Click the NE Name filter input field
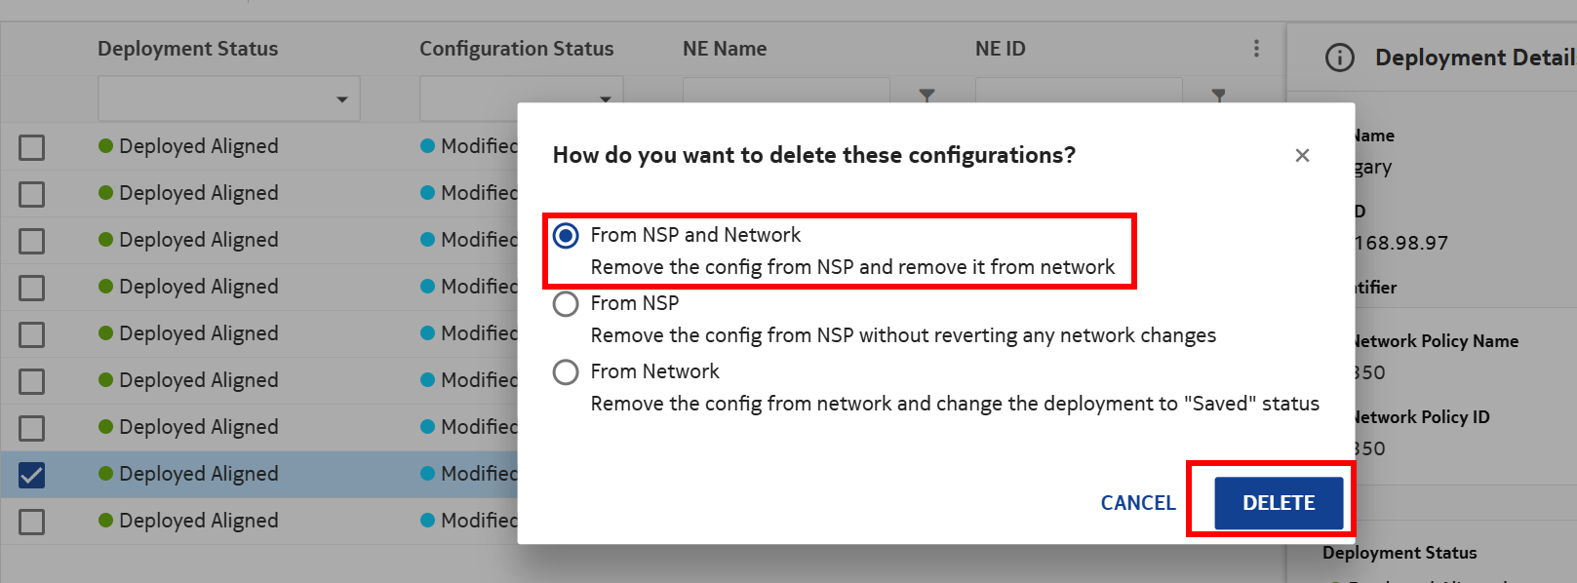The width and height of the screenshot is (1577, 583). [785, 92]
